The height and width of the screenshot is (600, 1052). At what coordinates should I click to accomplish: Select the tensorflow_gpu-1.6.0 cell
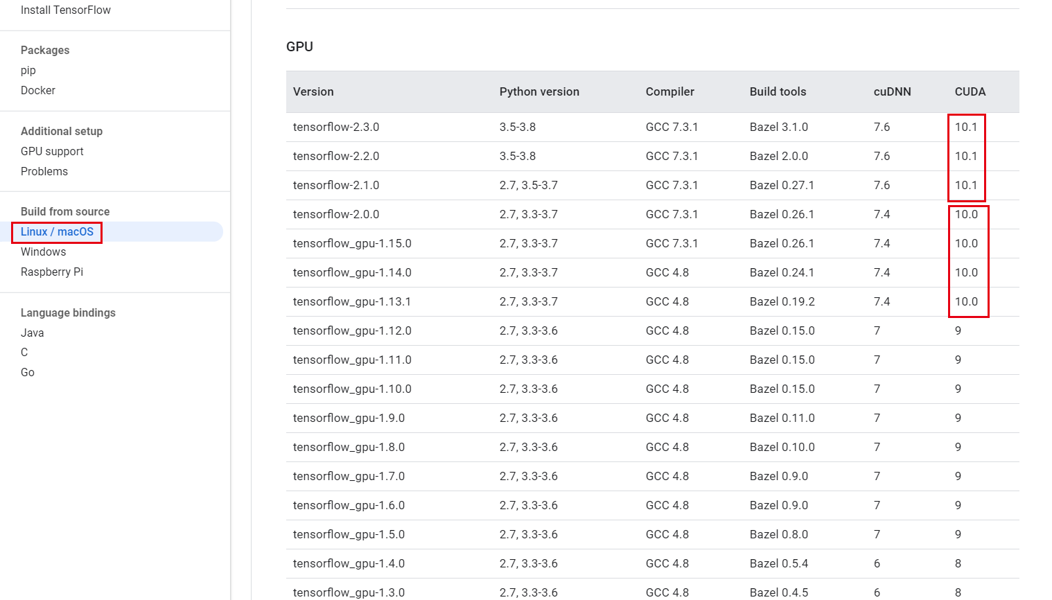(x=349, y=506)
